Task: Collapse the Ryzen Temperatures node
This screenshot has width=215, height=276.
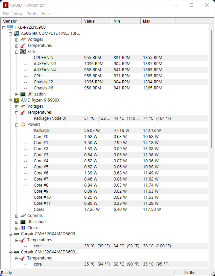Action: 17,113
